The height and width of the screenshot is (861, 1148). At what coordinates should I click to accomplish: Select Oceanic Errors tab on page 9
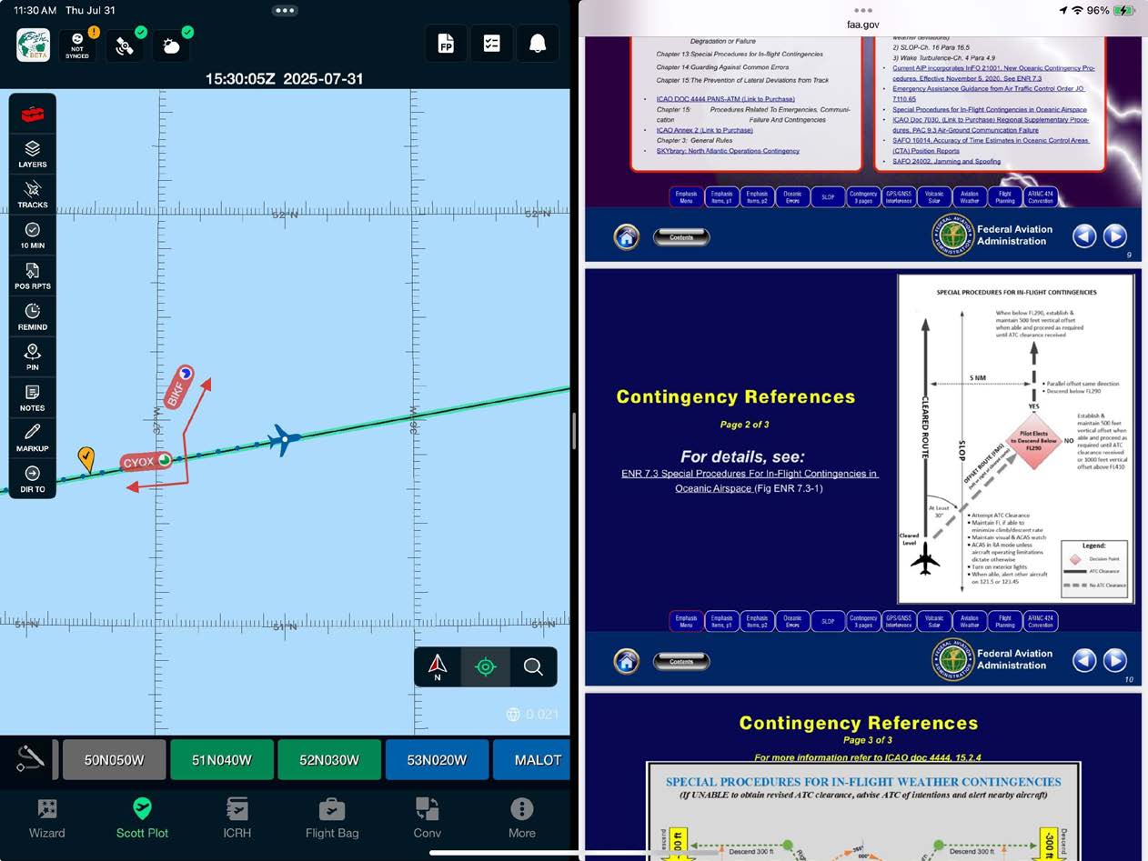tap(792, 196)
